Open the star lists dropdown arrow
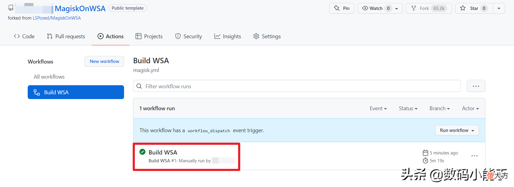The image size is (514, 187). tap(499, 8)
